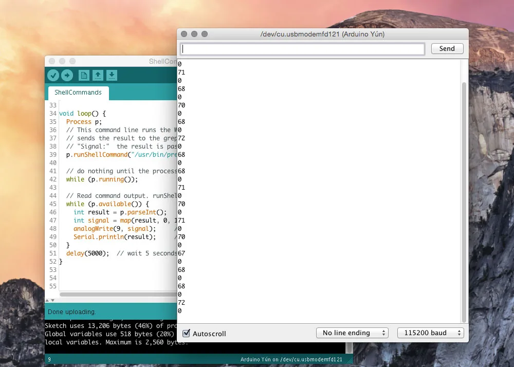The height and width of the screenshot is (367, 514).
Task: Click the code editor horizontal scrollbar
Action: [x=118, y=294]
